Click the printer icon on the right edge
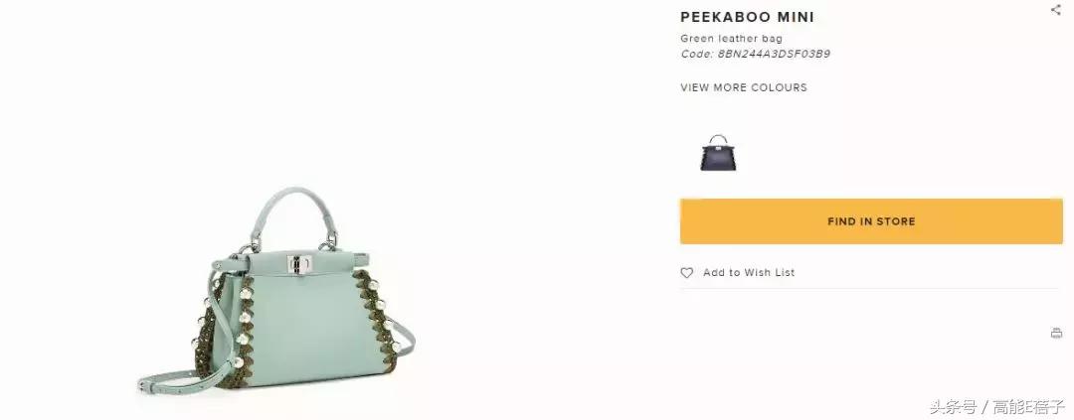Screen dimensions: 1074x420 point(1056,334)
